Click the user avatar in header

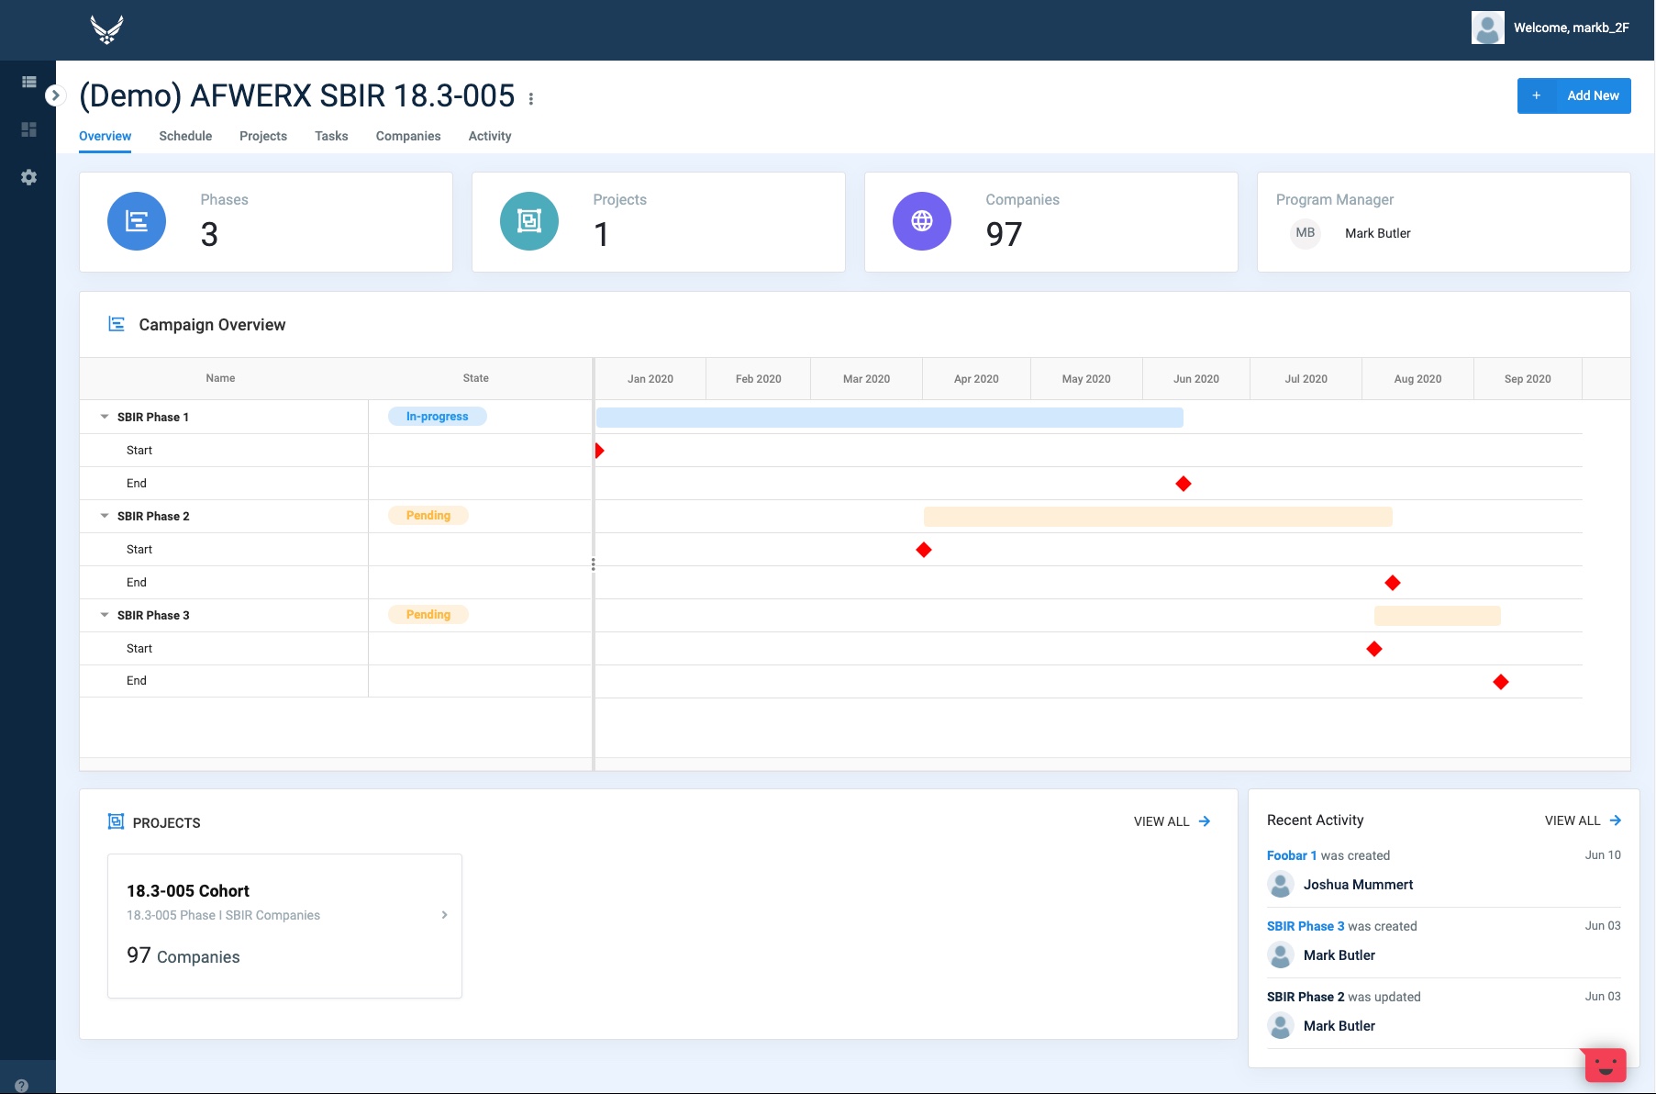coord(1487,28)
